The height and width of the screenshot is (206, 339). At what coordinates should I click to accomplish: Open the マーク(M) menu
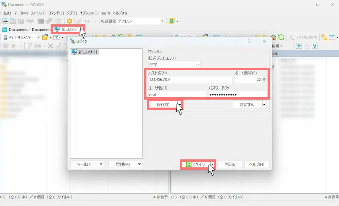coord(21,13)
